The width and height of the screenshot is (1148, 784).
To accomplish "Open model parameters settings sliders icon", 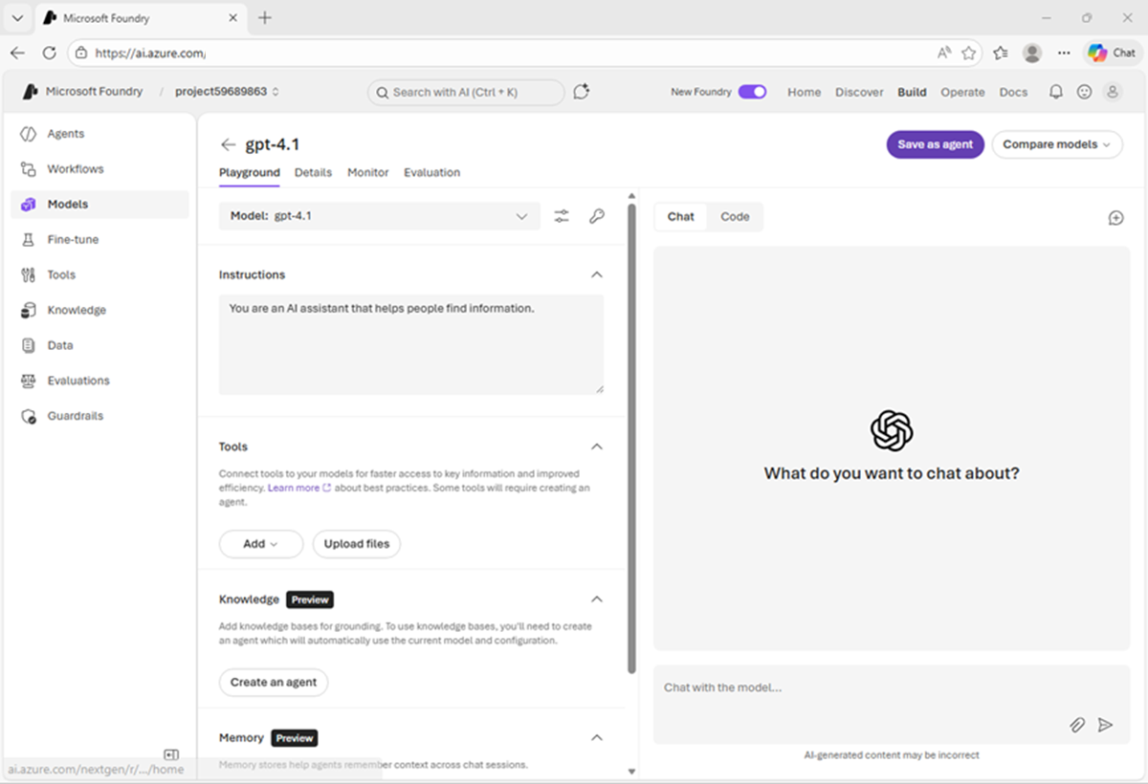I will [x=562, y=217].
